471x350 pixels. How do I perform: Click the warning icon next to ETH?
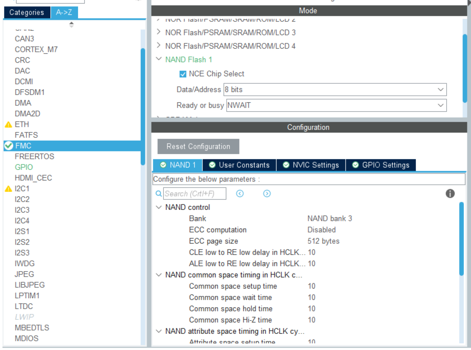pyautogui.click(x=8, y=124)
